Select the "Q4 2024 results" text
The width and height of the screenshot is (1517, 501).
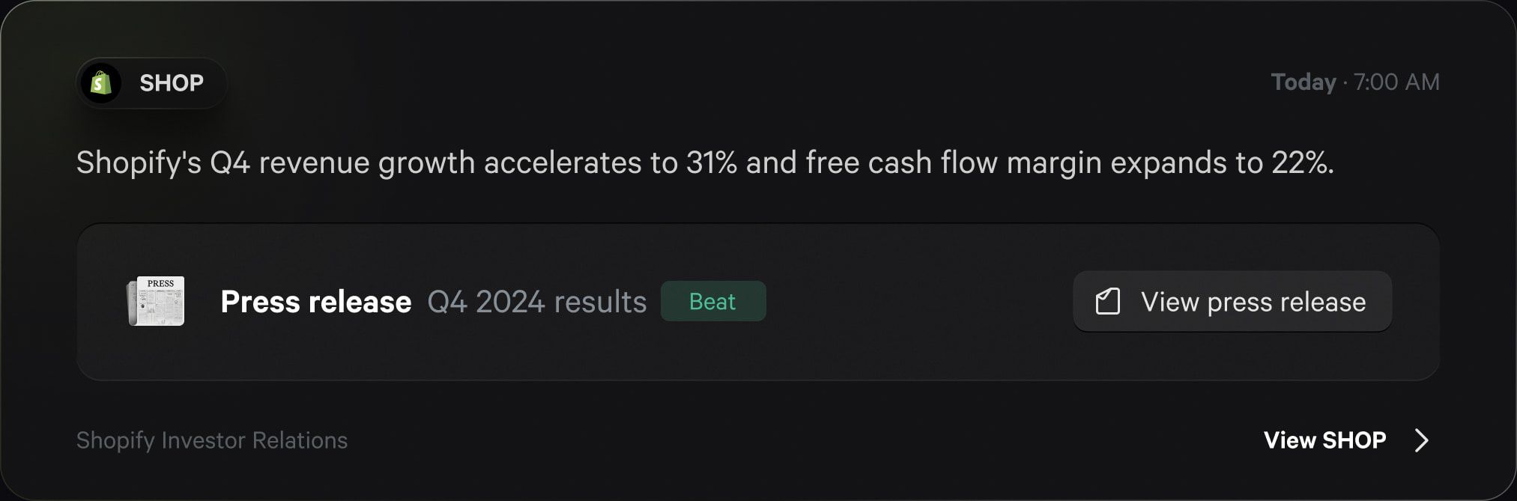click(x=536, y=302)
